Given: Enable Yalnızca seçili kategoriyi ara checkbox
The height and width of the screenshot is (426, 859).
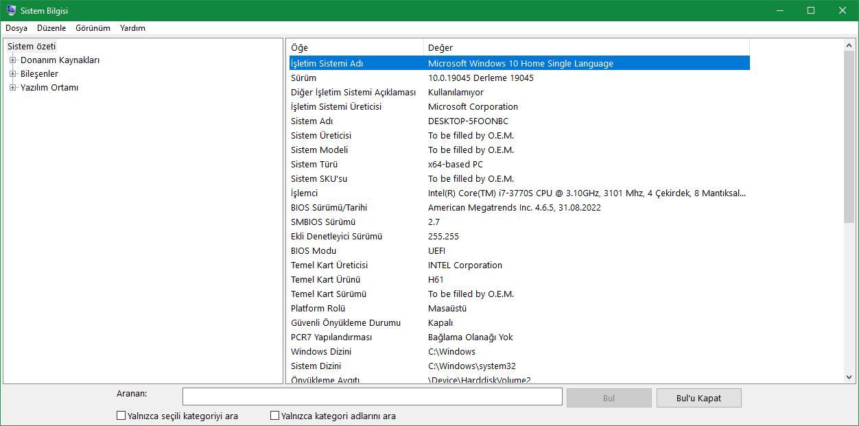Looking at the screenshot, I should pyautogui.click(x=121, y=416).
